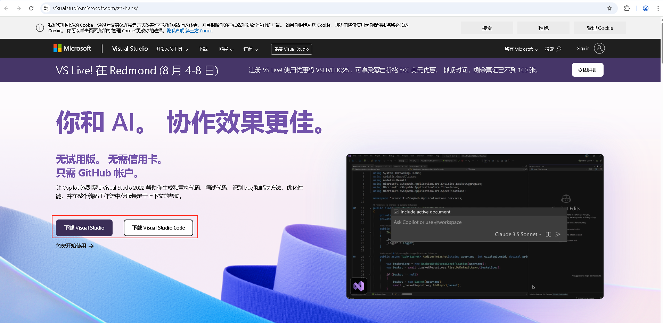Expand 所有 Microsoft dropdown
Screen dimensions: 663x323
pyautogui.click(x=521, y=49)
